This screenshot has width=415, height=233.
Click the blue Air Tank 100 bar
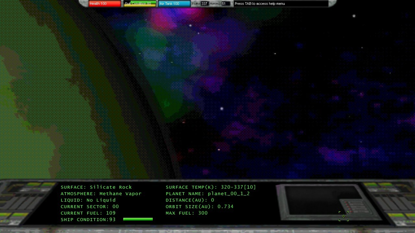click(174, 4)
